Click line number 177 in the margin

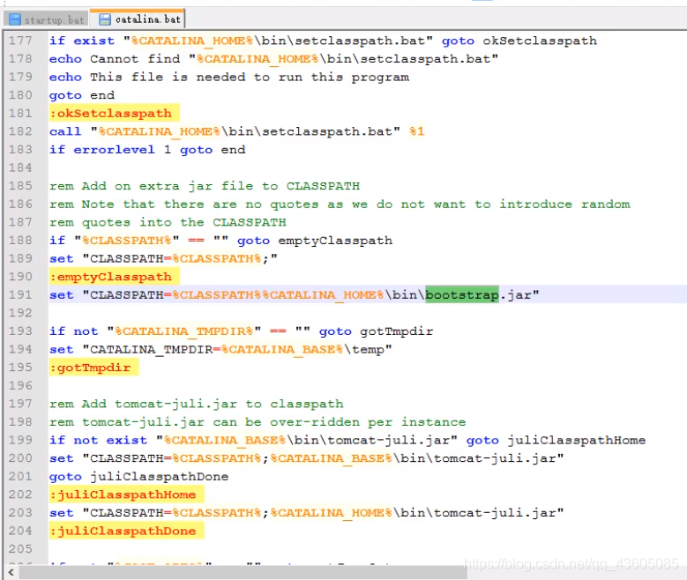click(20, 41)
